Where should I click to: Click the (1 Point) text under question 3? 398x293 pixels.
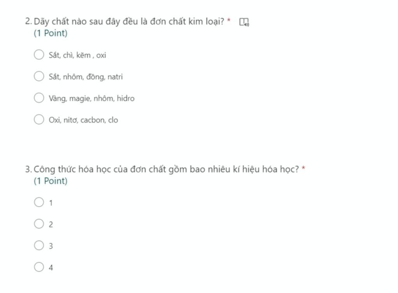[x=51, y=181]
